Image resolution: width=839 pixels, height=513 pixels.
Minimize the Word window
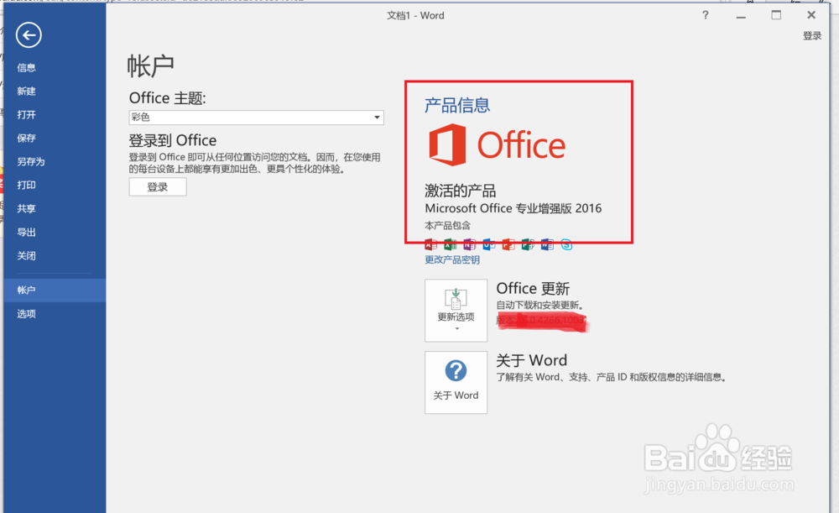click(x=741, y=16)
